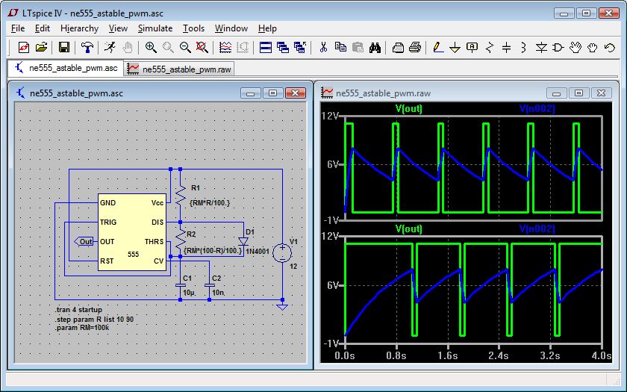The width and height of the screenshot is (627, 392).
Task: Run the simulation with the running man icon
Action: (x=110, y=48)
